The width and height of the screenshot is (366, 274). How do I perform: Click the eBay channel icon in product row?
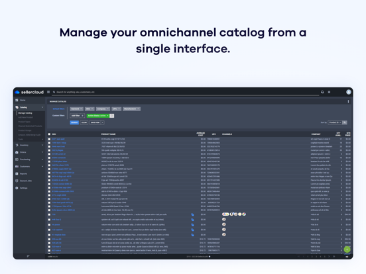[x=225, y=214]
